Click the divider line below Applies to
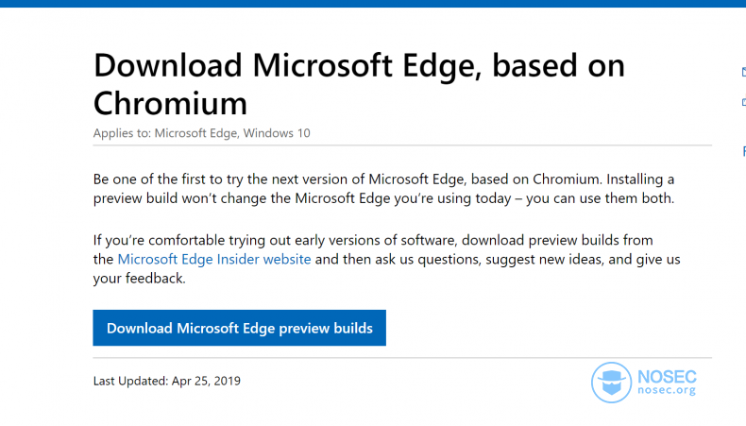 [402, 145]
